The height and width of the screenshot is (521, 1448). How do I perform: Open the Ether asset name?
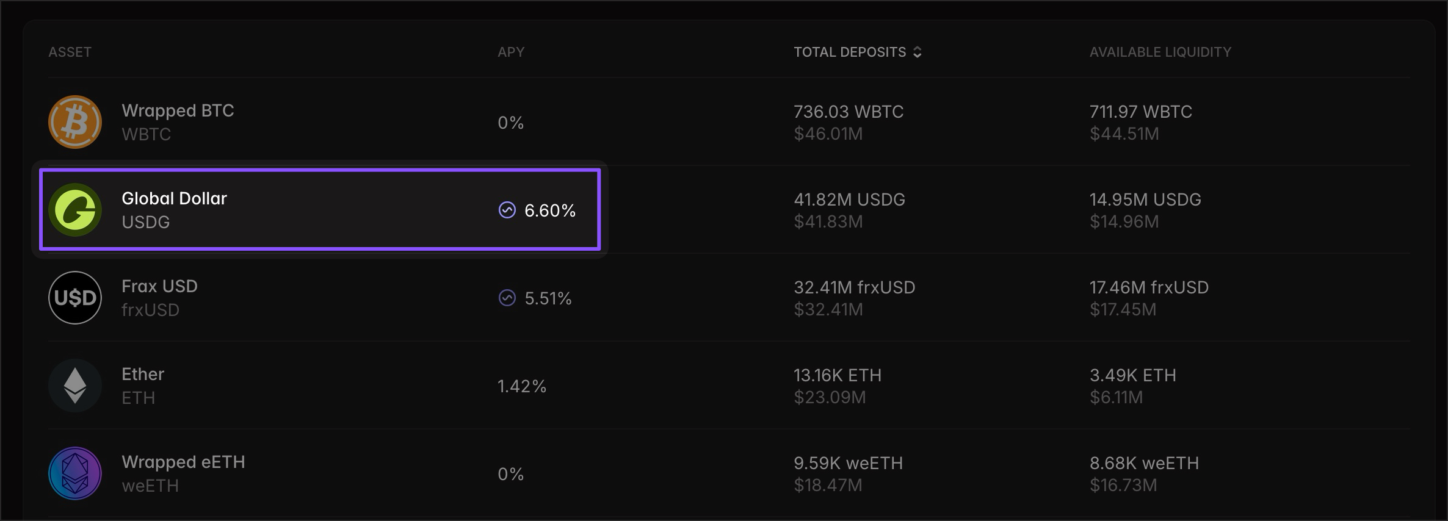pos(143,374)
